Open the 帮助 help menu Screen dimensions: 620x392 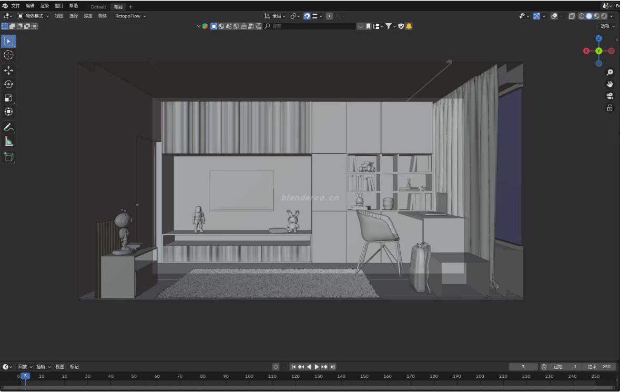[x=74, y=6]
